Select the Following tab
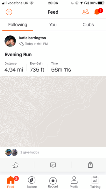 (18, 25)
